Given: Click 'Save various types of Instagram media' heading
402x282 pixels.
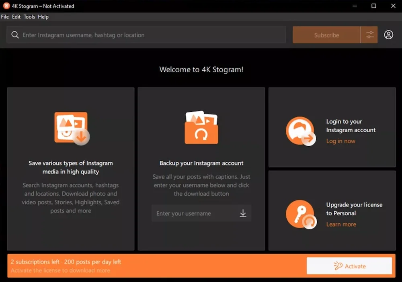Looking at the screenshot, I should pyautogui.click(x=70, y=167).
